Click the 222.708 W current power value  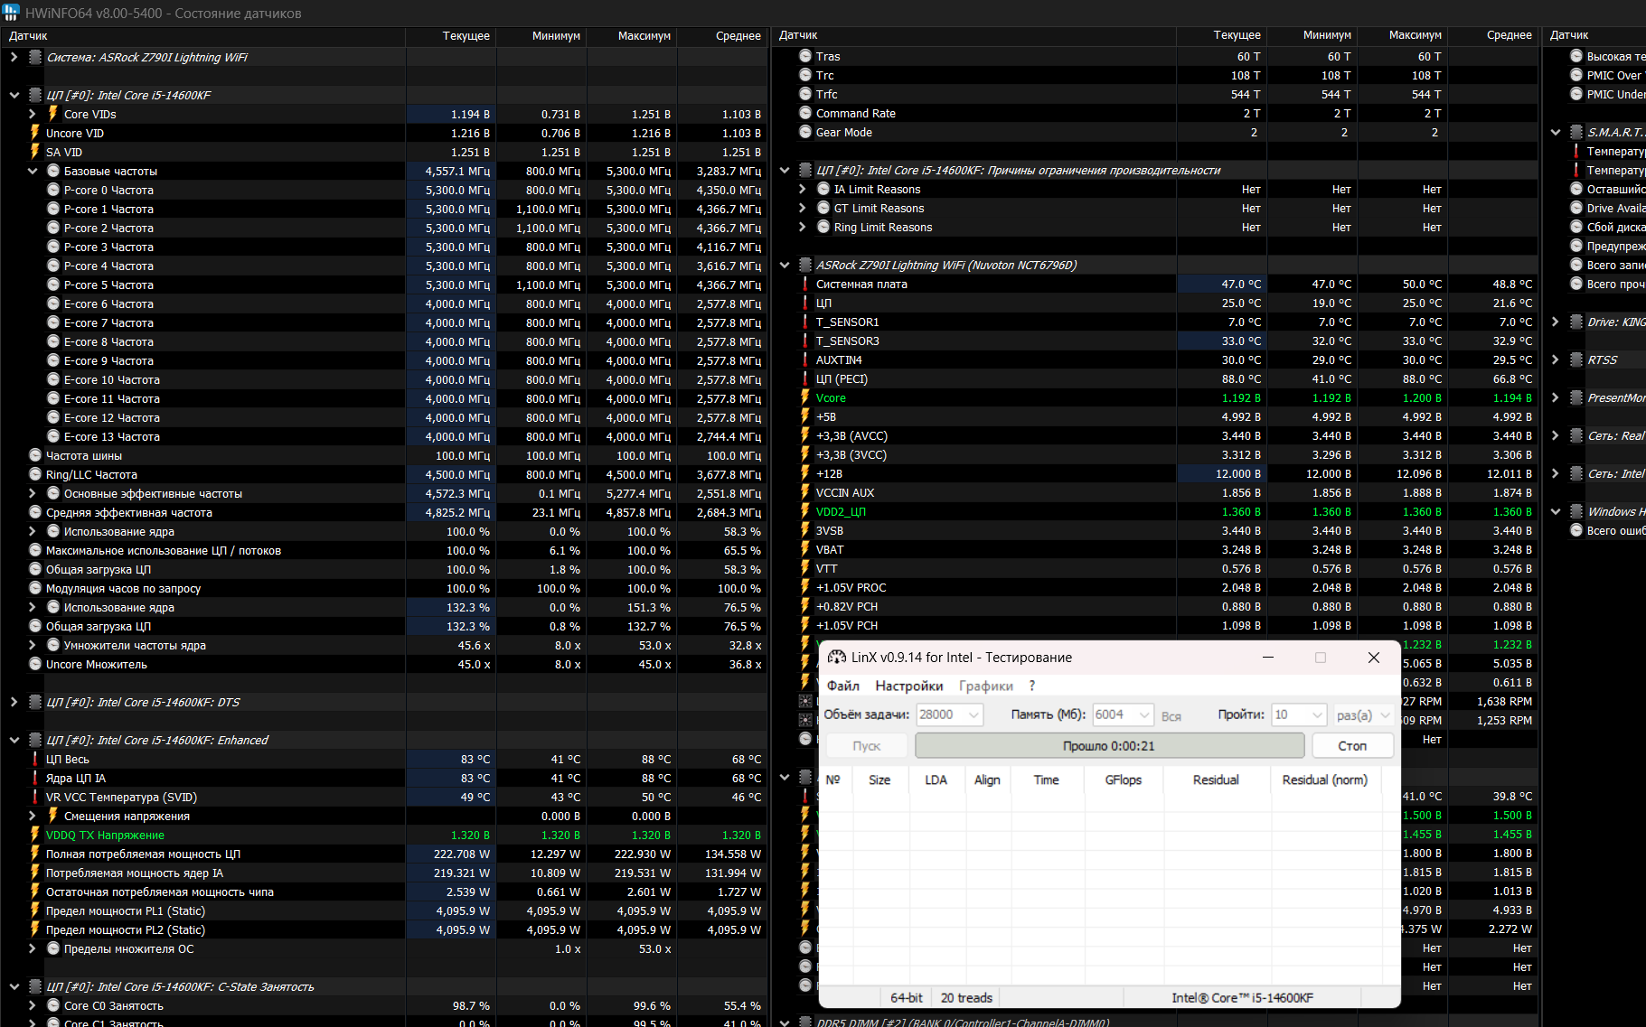[x=461, y=854]
